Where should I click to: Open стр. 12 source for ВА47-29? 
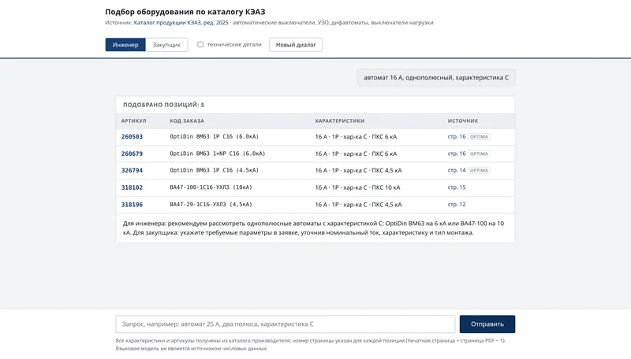(457, 205)
